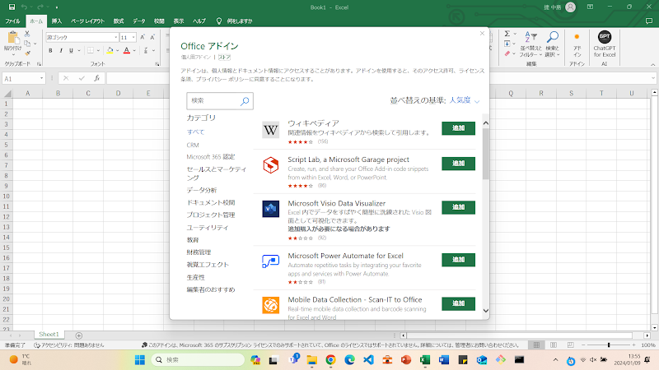Viewport: 659px width, 370px height.
Task: Click the select-all corner of worksheet
Action: [7, 93]
